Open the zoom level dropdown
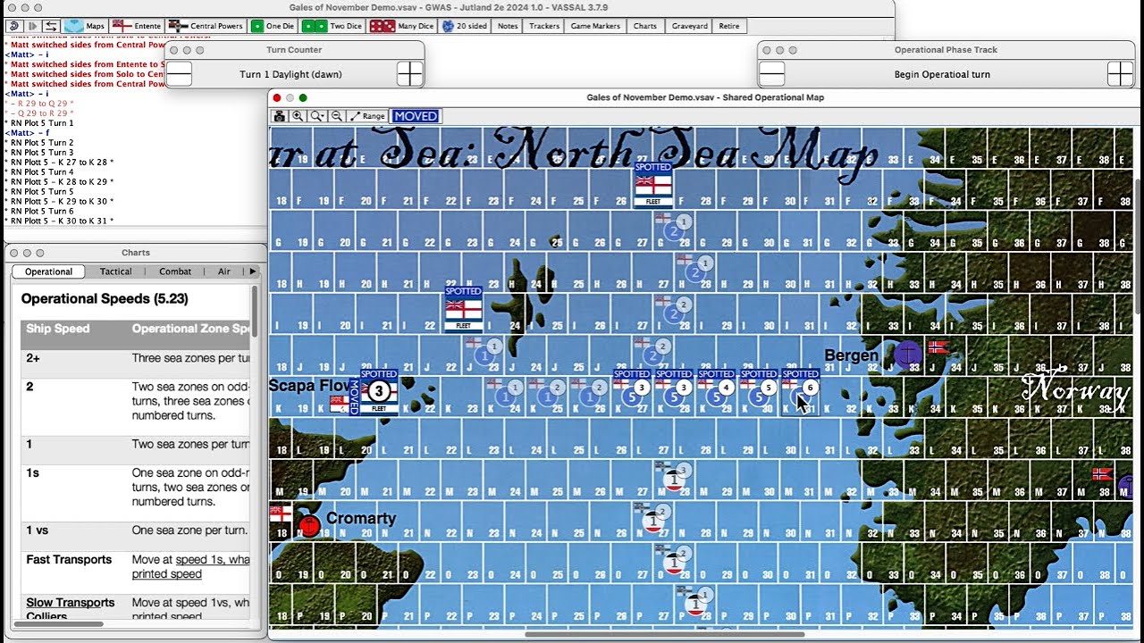This screenshot has width=1144, height=643. (x=317, y=116)
